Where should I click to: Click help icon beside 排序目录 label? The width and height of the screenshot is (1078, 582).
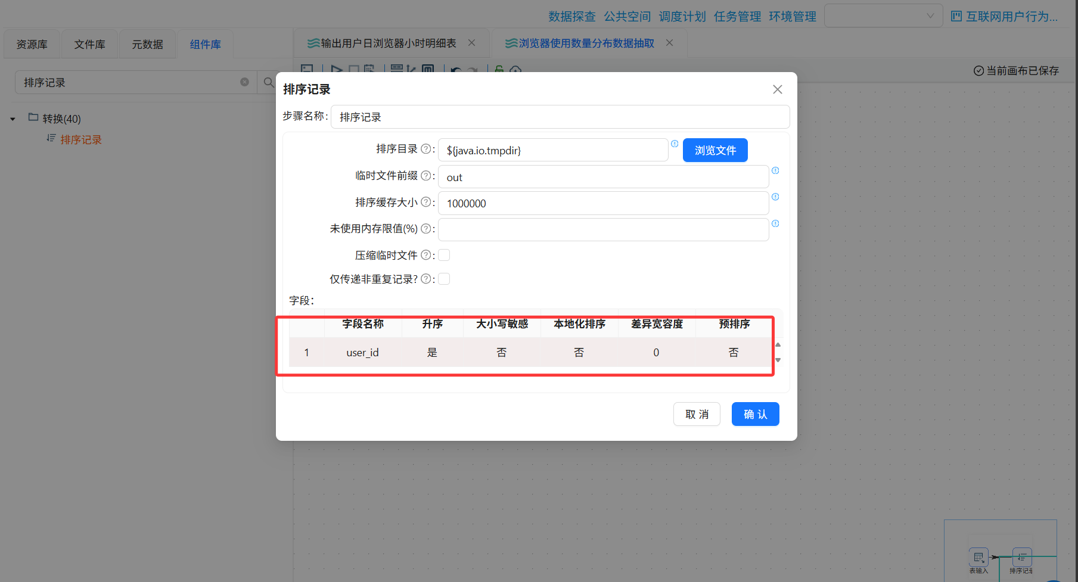[425, 149]
